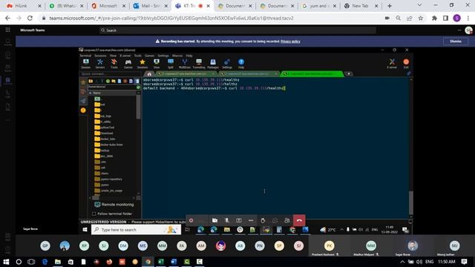Open the Tunneling toolbar icon

click(x=199, y=64)
